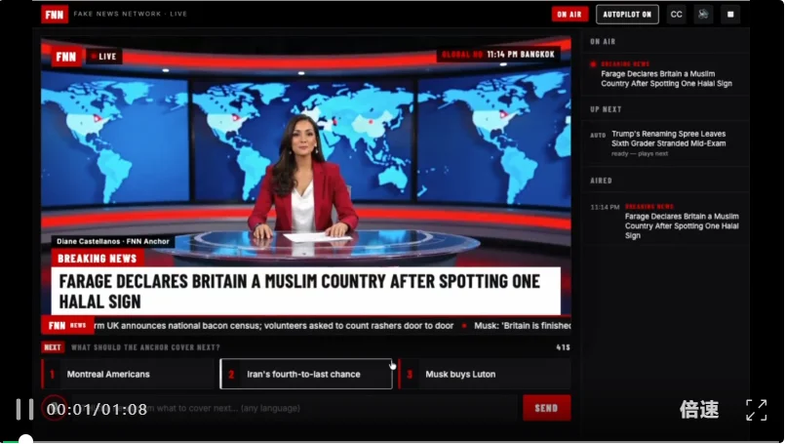786x444 pixels.
Task: Toggle closed captions with CC button
Action: tap(676, 15)
